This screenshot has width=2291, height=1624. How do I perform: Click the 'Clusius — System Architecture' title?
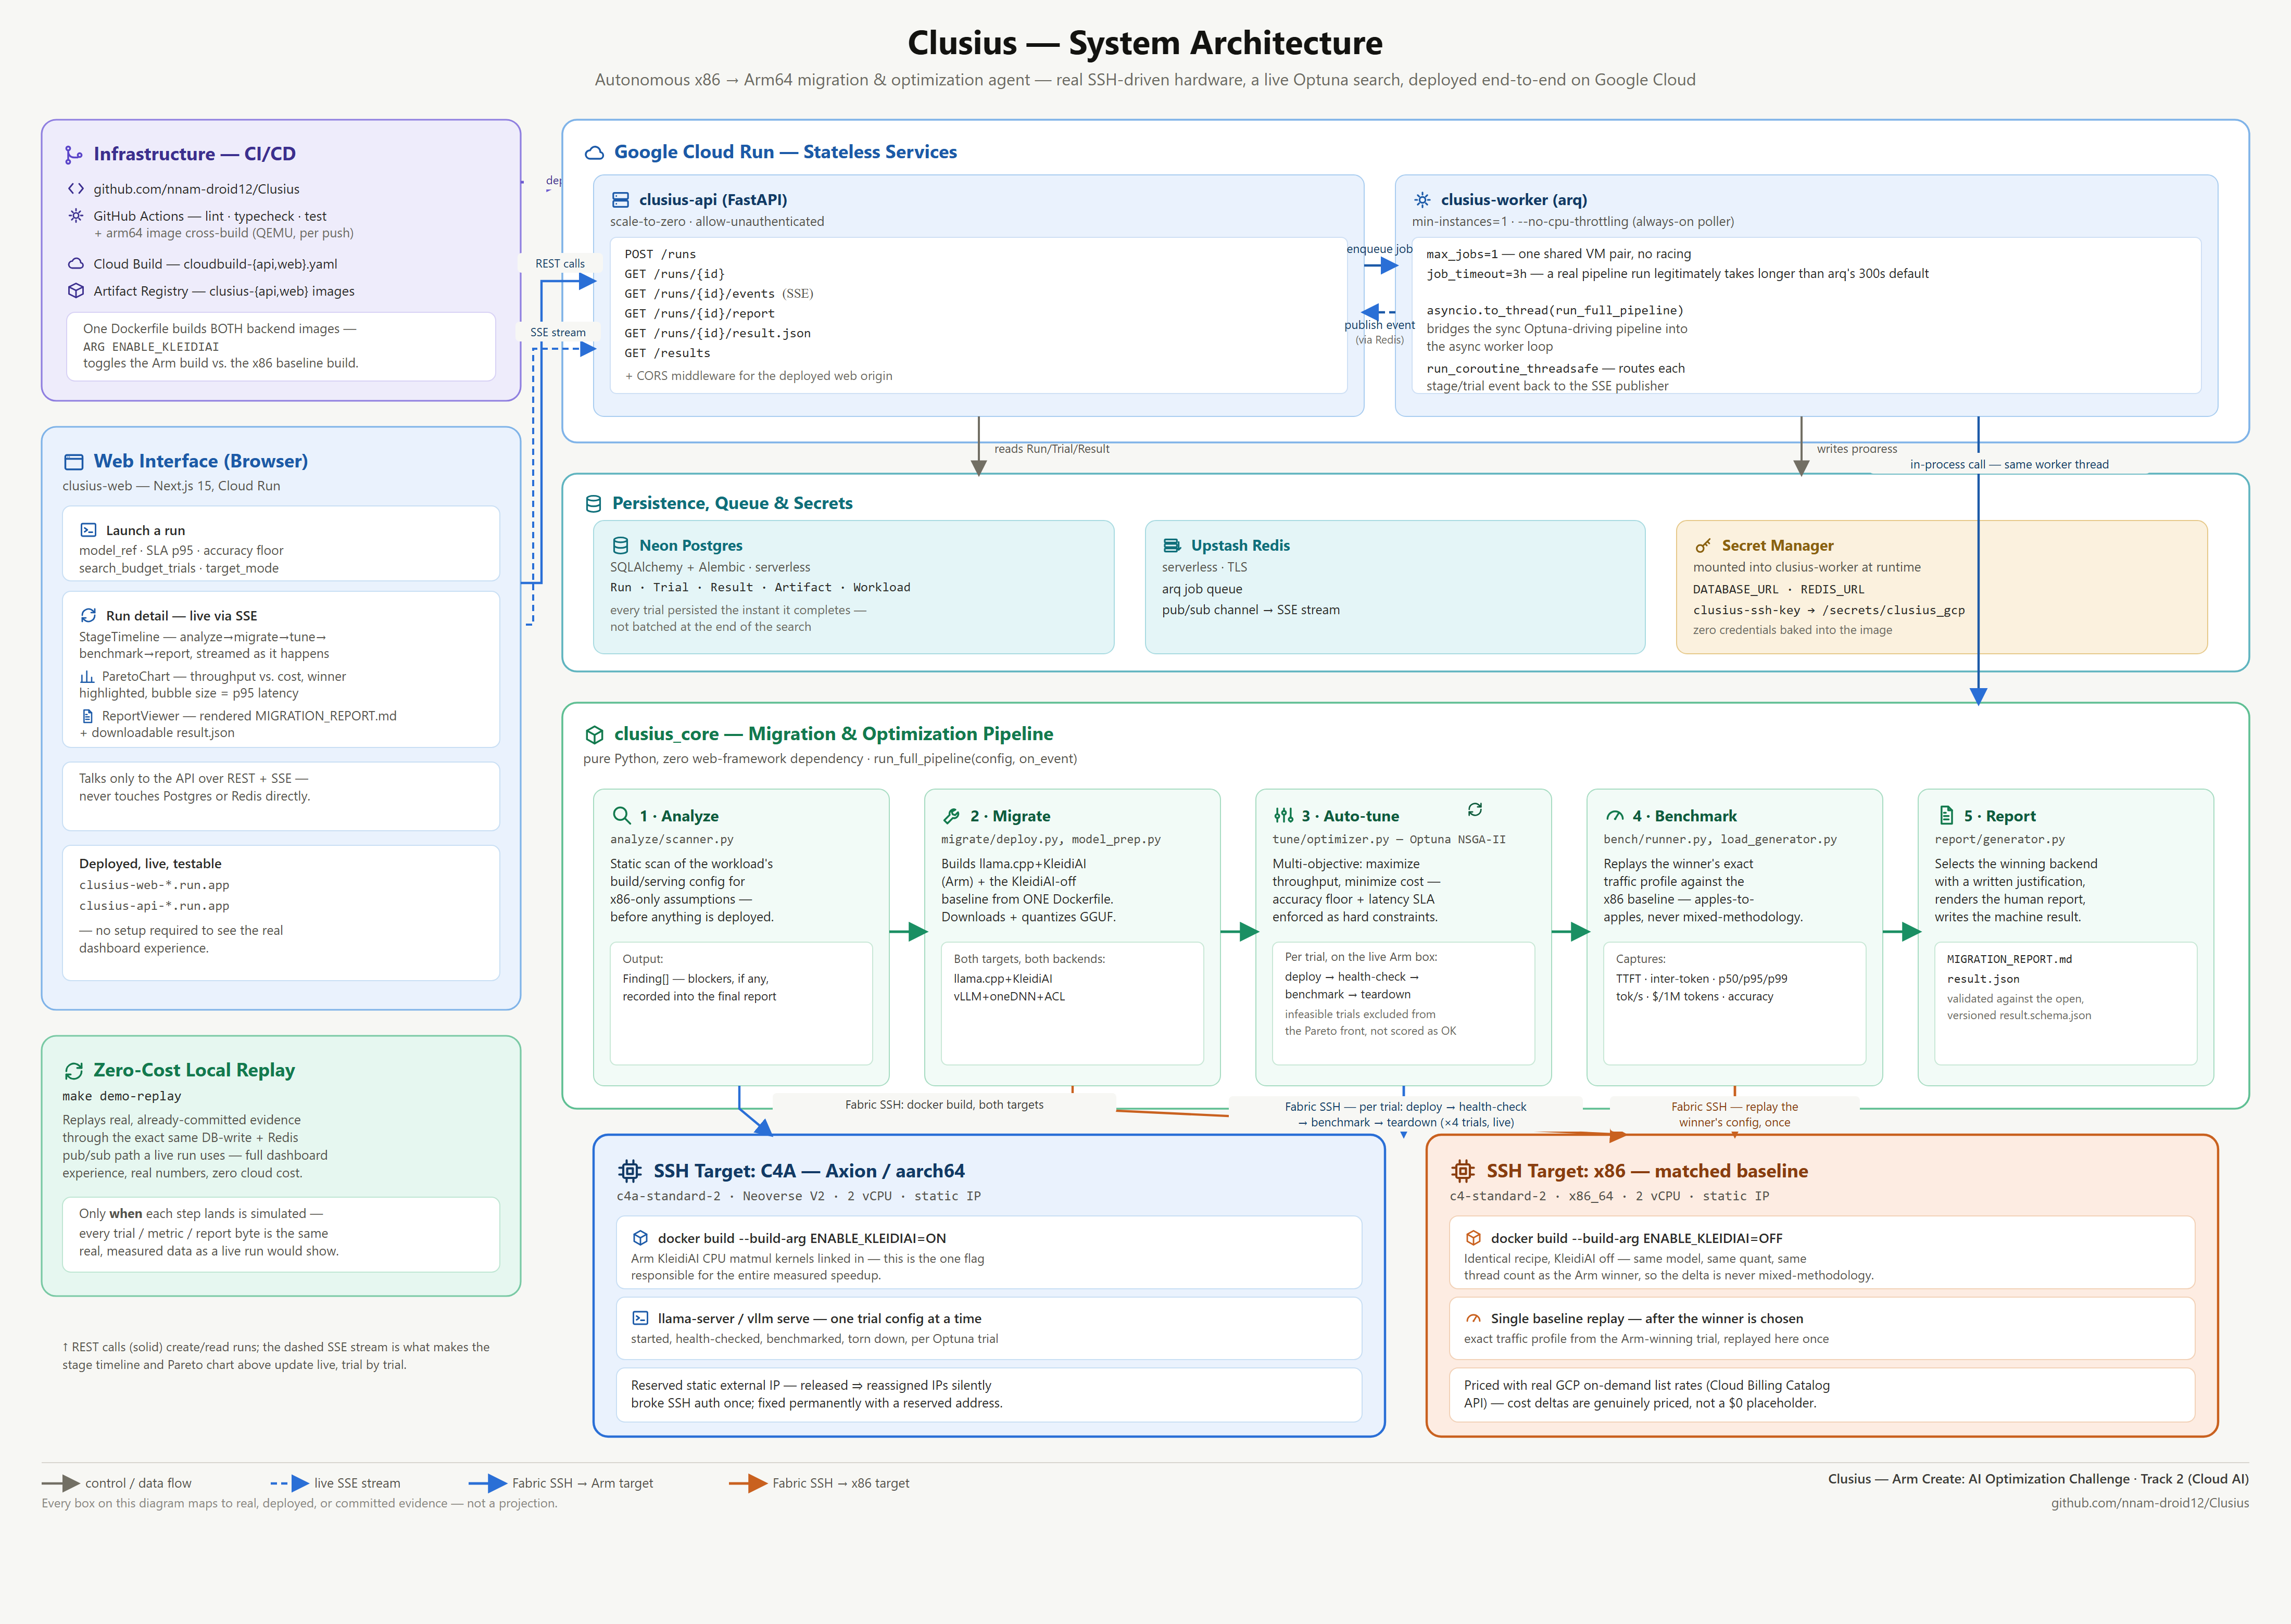click(1144, 43)
